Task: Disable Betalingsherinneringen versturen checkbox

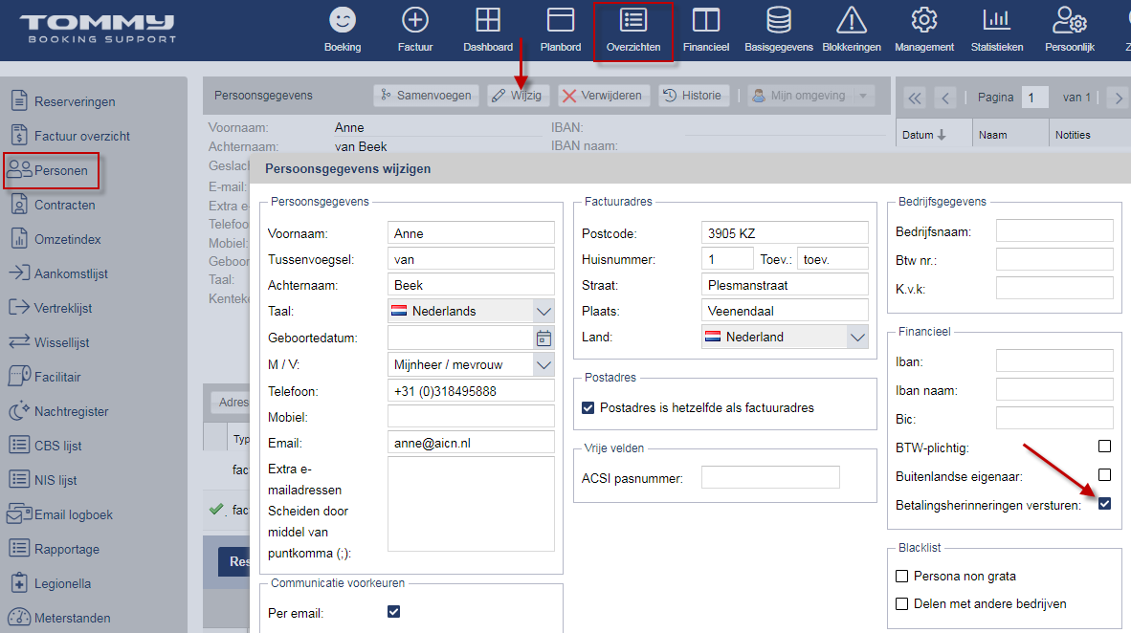Action: (1104, 503)
